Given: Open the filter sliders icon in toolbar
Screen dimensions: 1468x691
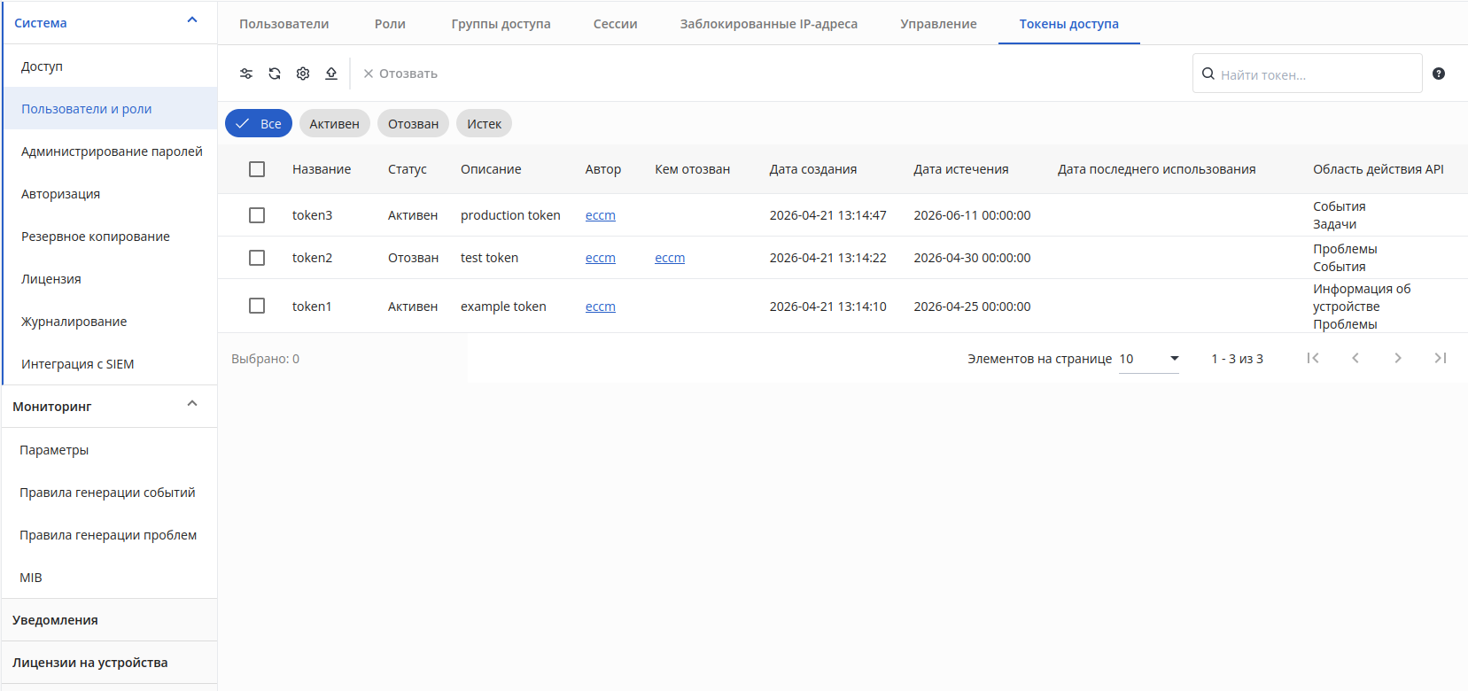Looking at the screenshot, I should [246, 74].
